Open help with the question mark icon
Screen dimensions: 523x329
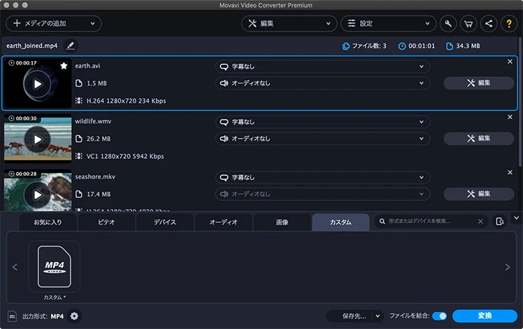(509, 24)
